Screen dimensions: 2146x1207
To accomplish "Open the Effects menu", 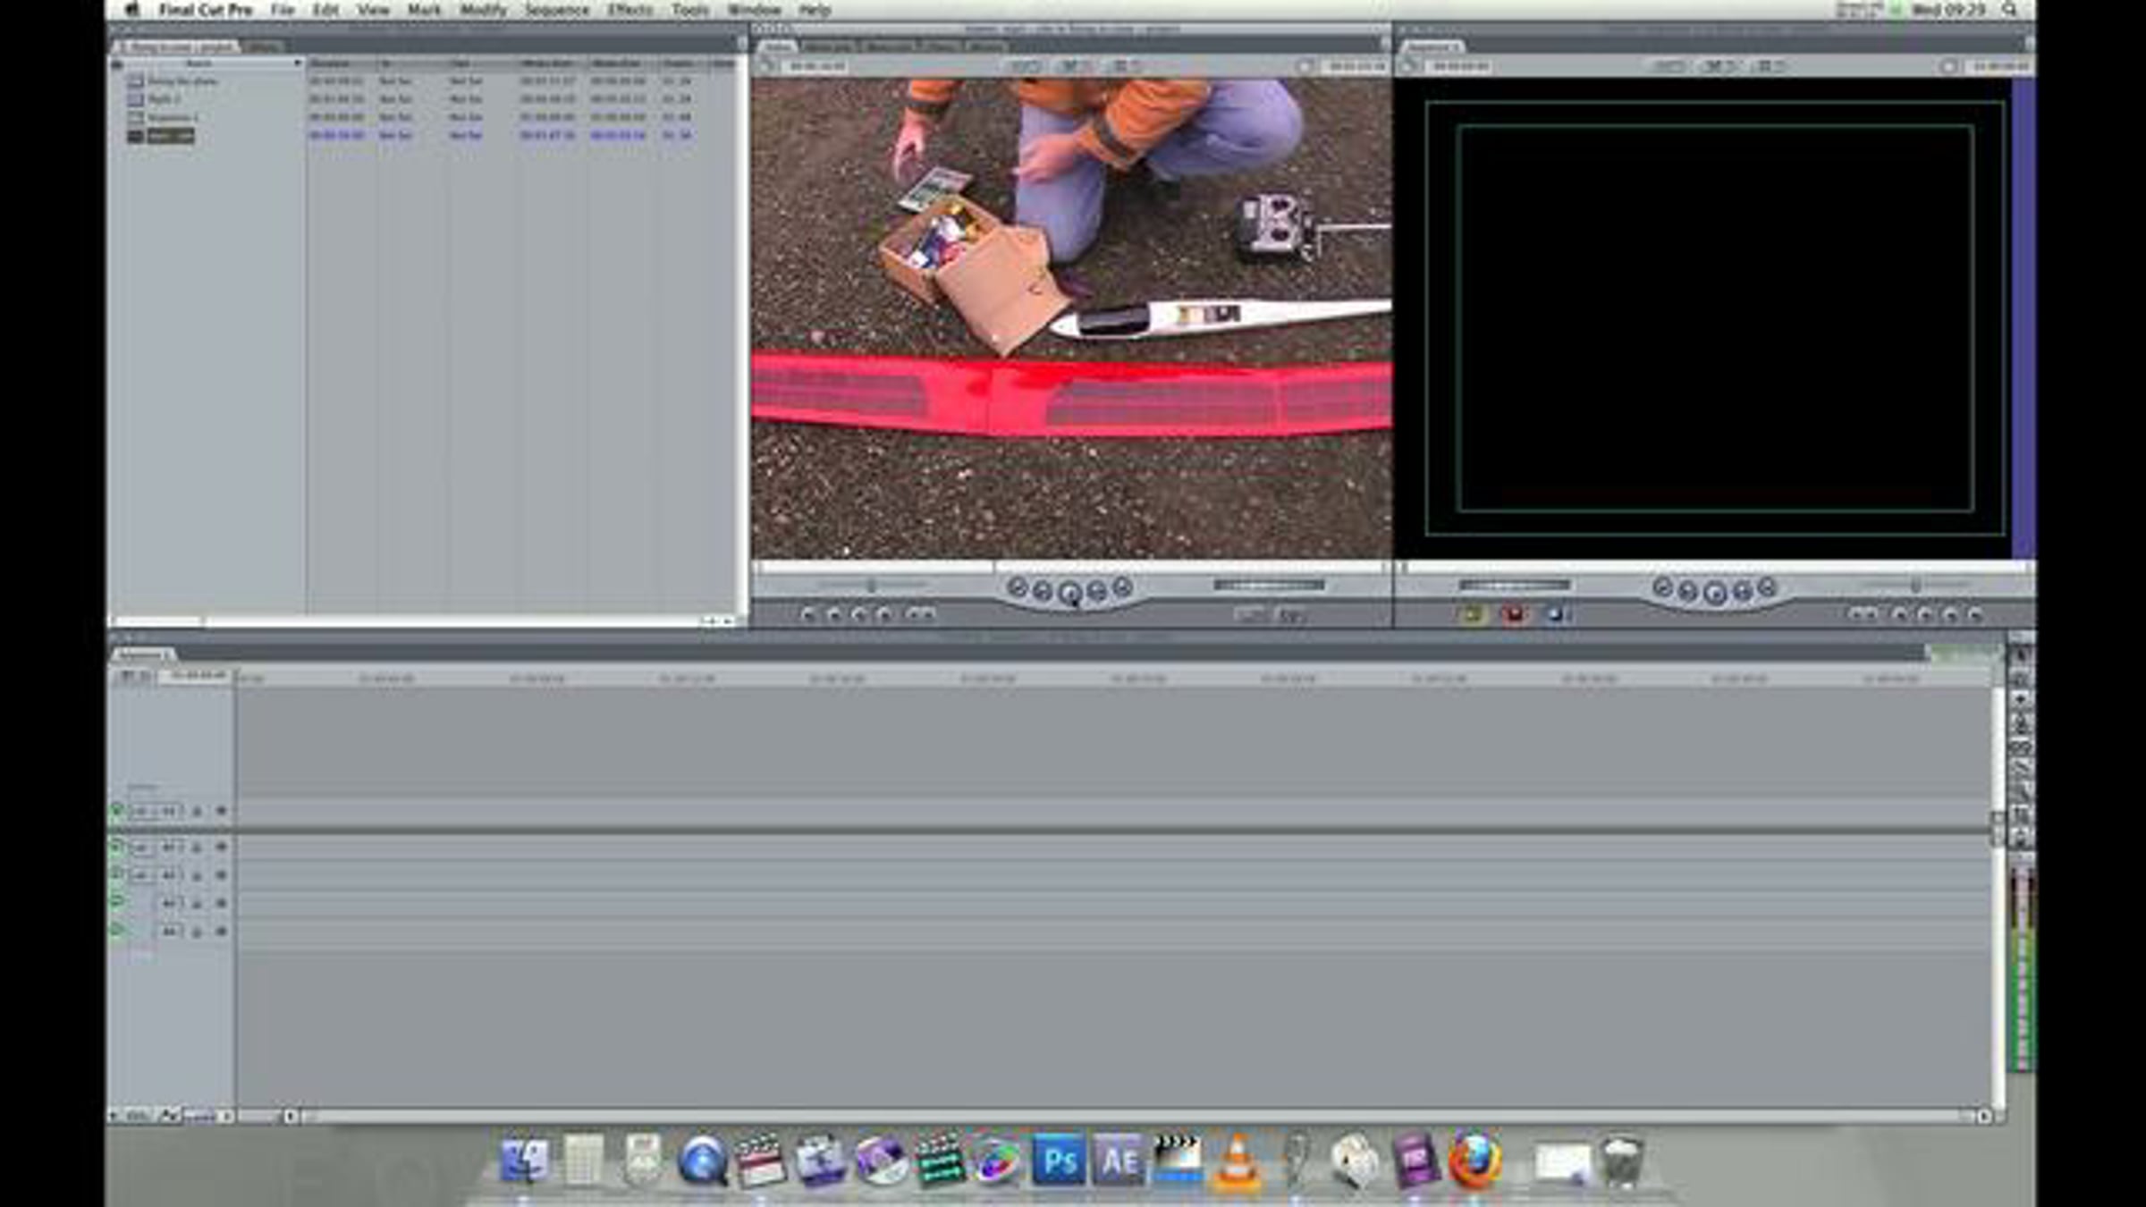I will pos(629,10).
